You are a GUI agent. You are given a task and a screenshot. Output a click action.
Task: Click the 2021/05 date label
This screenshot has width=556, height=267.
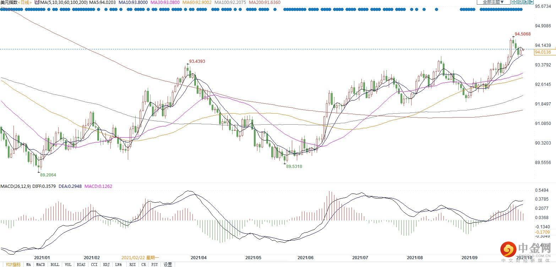tap(254, 257)
